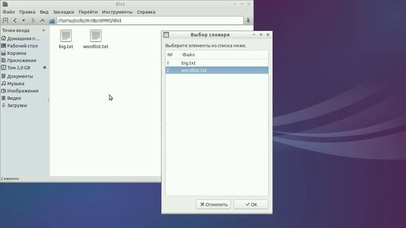The width and height of the screenshot is (406, 228).
Task: Open navigation history dropdown arrow
Action: [x=23, y=20]
